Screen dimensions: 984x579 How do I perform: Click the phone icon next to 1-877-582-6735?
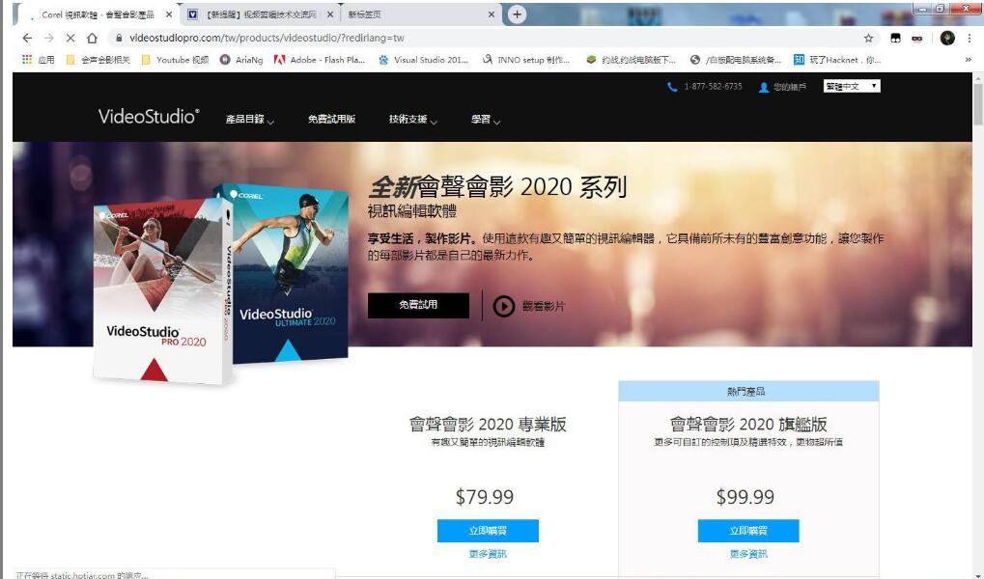(672, 87)
